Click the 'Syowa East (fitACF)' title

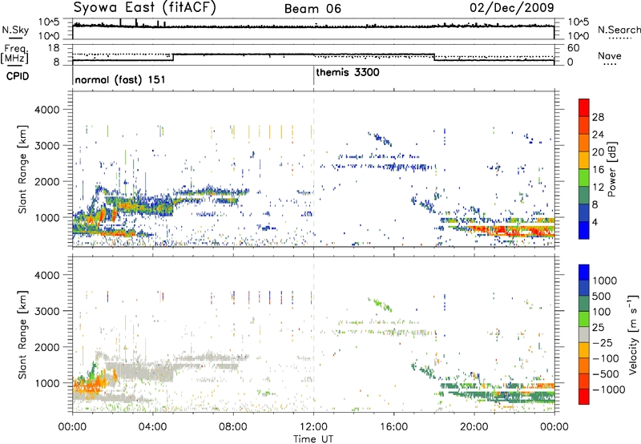pyautogui.click(x=145, y=7)
